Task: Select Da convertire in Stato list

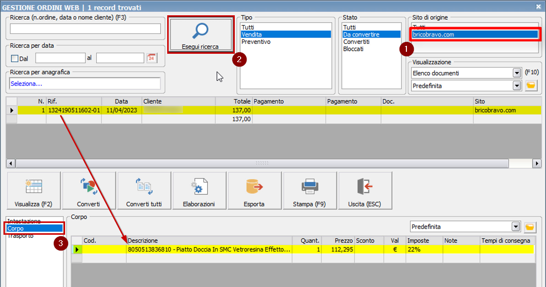Action: point(371,35)
